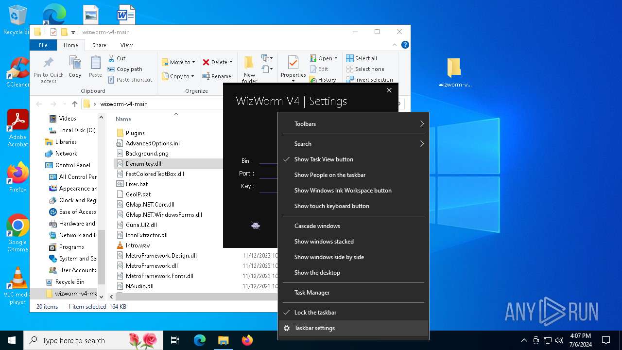Select Fixer.bat in the file list

coord(137,184)
